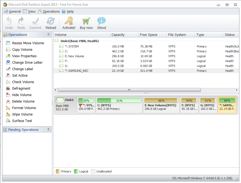Viewport: 241px width, 183px height.
Task: Select the E: New Volume row
Action: (x=76, y=56)
